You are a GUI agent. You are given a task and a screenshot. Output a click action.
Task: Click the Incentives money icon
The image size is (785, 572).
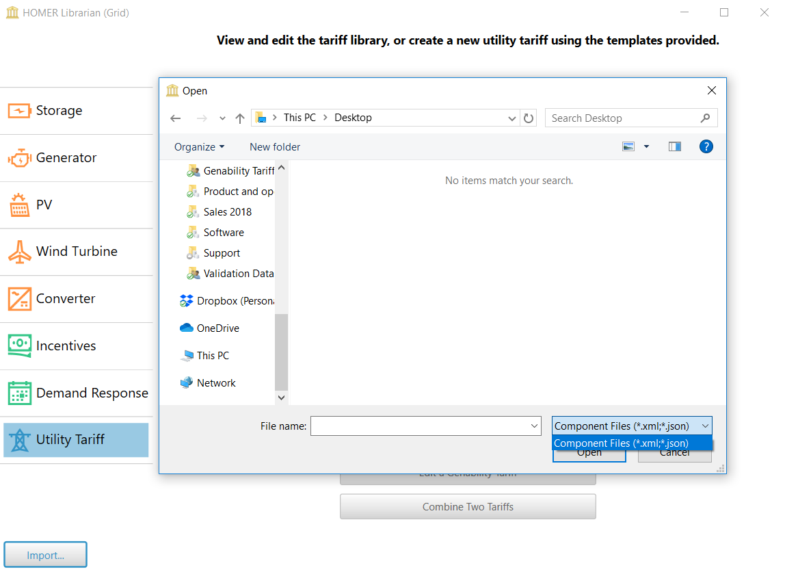(19, 346)
